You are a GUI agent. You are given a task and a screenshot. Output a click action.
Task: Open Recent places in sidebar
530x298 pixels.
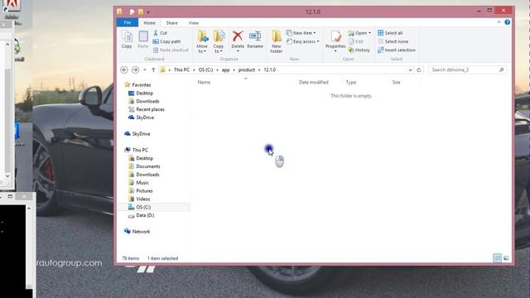(x=150, y=109)
